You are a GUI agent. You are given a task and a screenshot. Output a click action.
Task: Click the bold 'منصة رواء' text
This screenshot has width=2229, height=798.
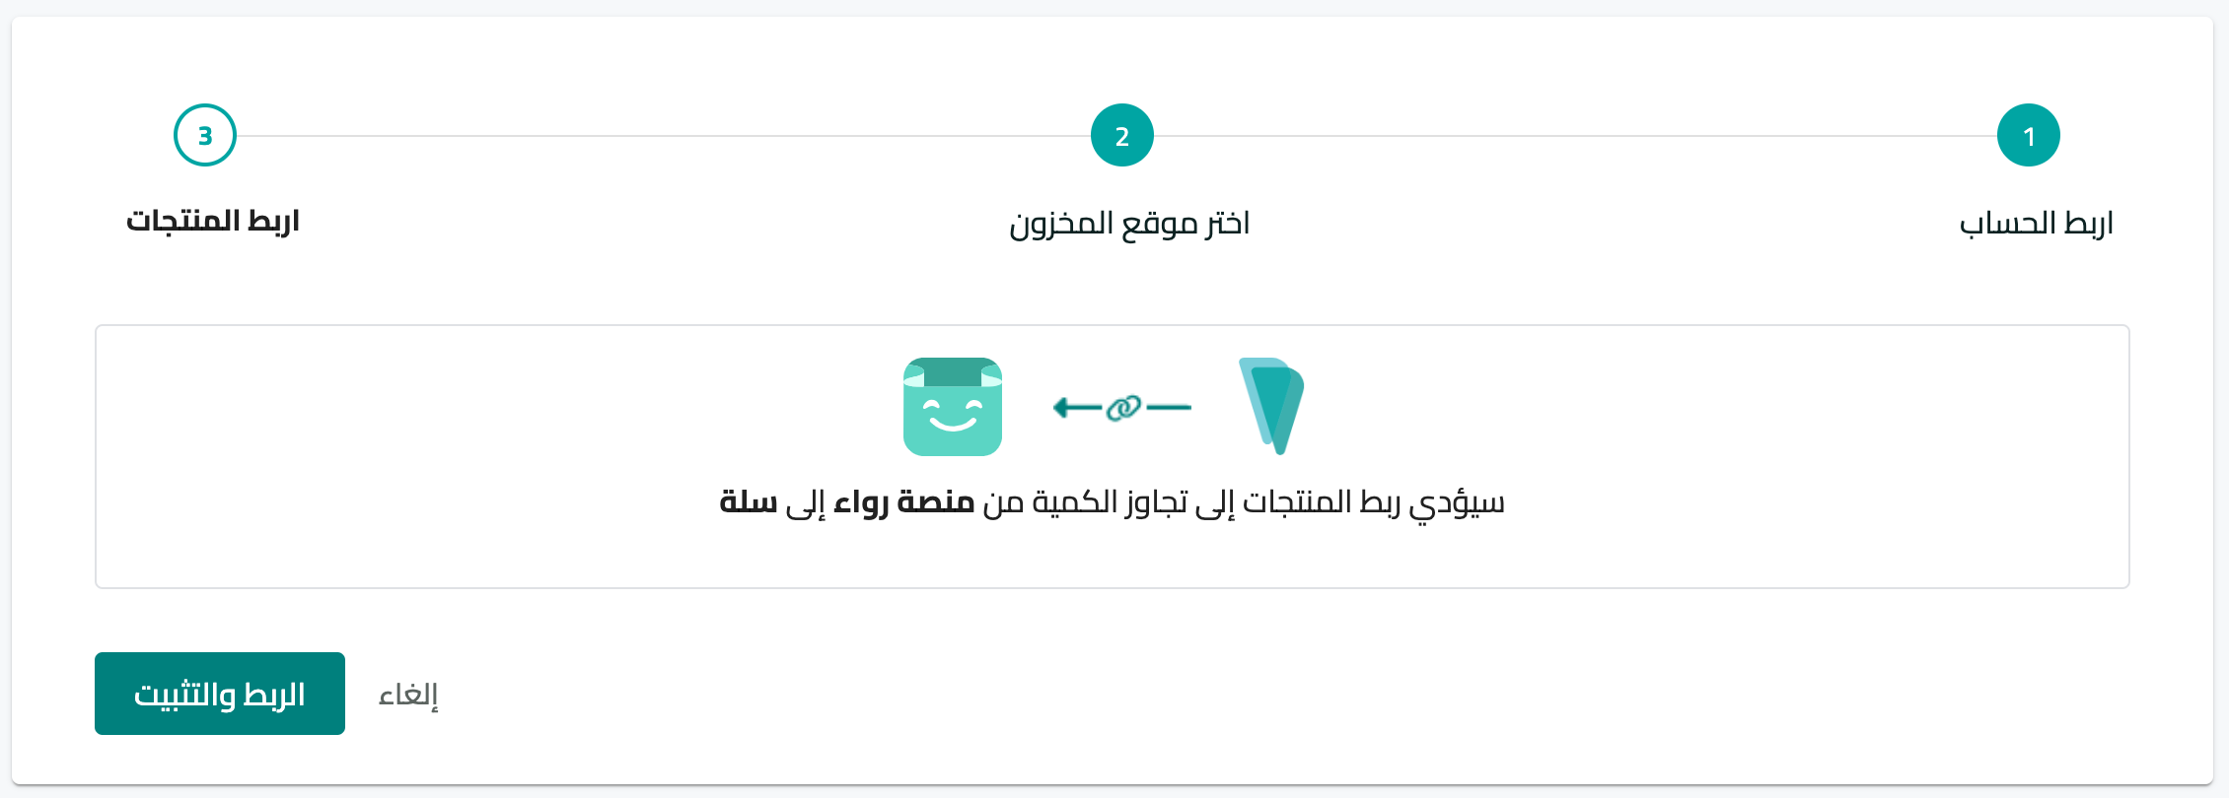pos(903,502)
